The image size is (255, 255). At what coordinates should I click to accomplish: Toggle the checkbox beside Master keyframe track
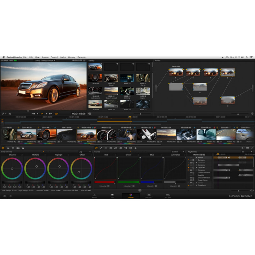coord(194,157)
